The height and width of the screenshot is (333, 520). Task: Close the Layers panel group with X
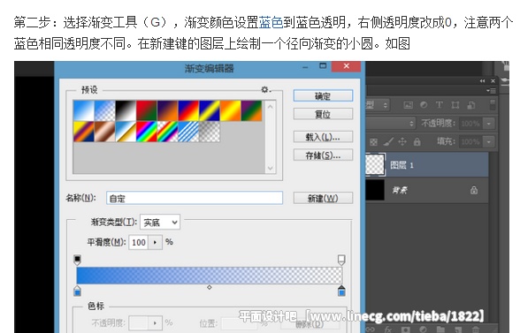pyautogui.click(x=493, y=81)
